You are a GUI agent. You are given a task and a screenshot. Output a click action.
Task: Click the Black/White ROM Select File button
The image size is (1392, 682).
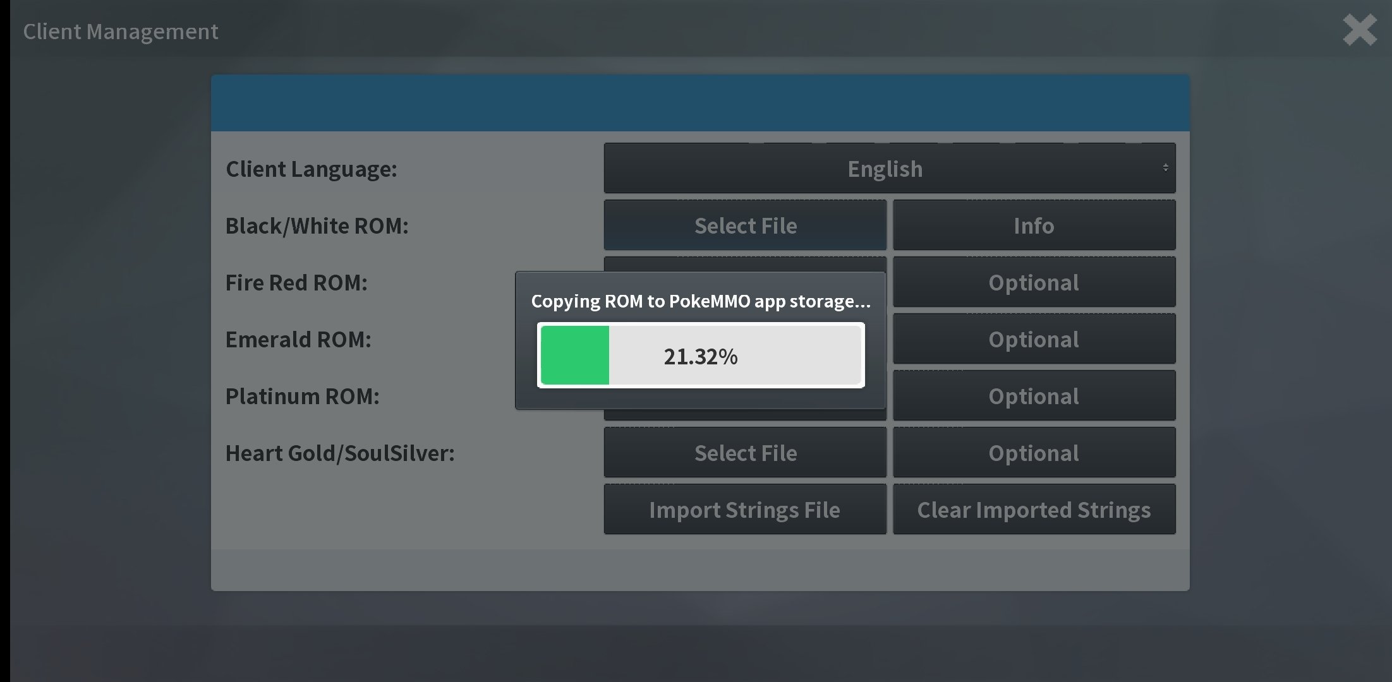pos(746,224)
